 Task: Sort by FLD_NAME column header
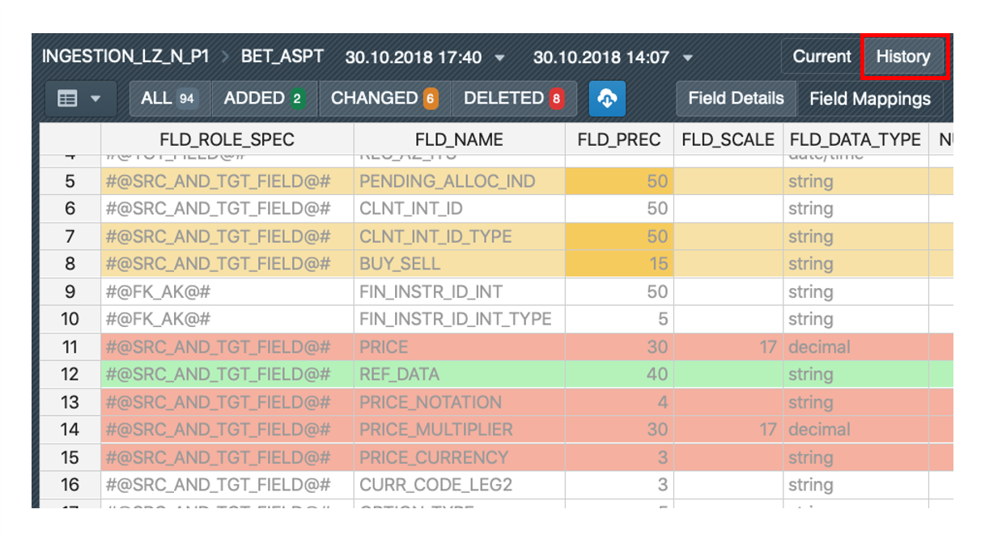coord(458,140)
